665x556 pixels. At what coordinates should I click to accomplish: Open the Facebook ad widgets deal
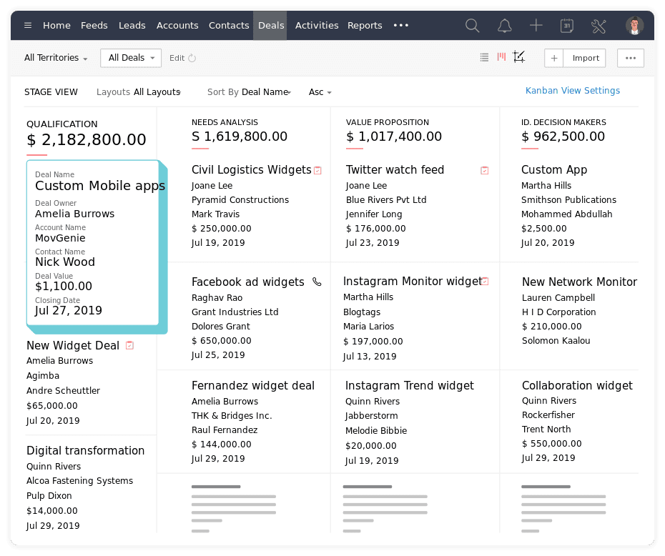pyautogui.click(x=247, y=282)
